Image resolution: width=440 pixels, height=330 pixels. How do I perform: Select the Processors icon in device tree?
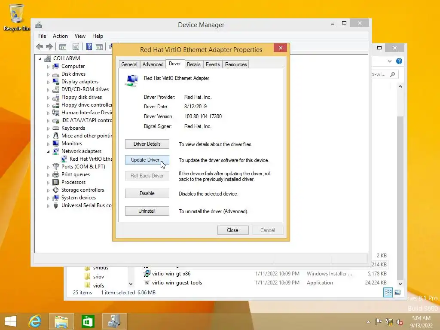[56, 182]
